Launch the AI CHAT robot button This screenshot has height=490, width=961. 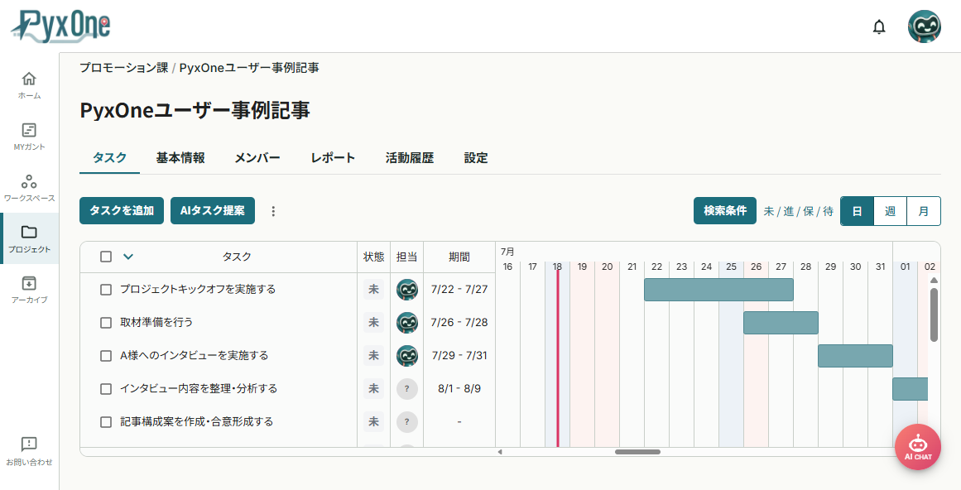[x=917, y=447]
